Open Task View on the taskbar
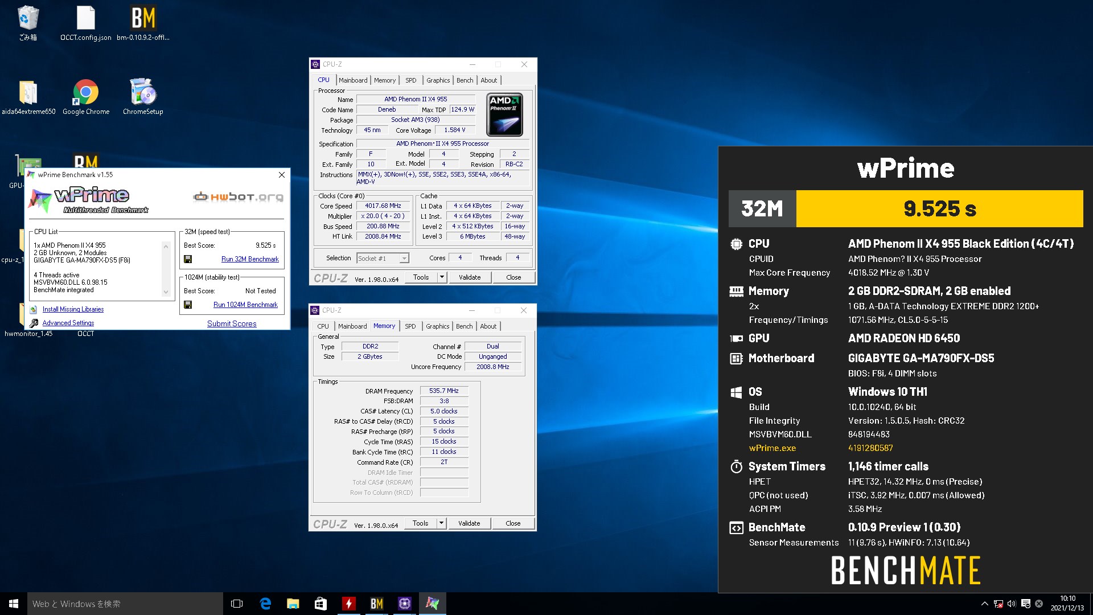 237,604
